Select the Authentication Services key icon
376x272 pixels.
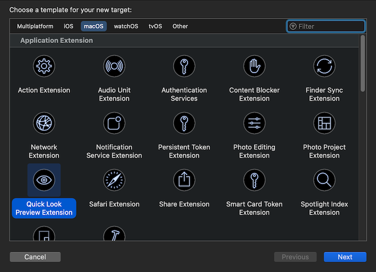click(x=184, y=66)
